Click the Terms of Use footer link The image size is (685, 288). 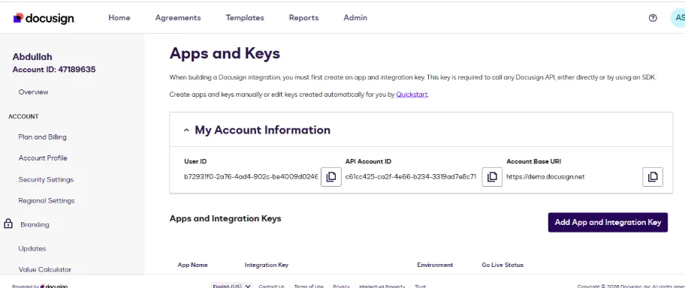tap(309, 286)
